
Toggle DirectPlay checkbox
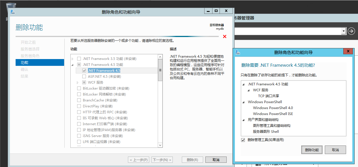click(x=79, y=106)
